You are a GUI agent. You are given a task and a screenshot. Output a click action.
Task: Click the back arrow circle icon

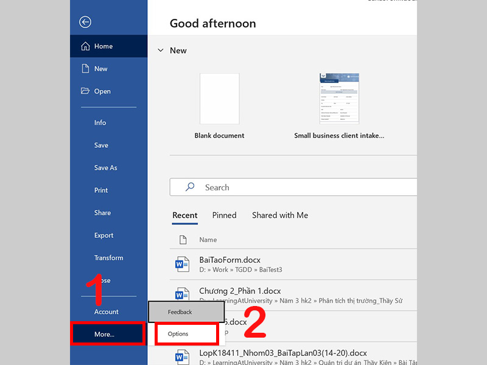(x=85, y=22)
